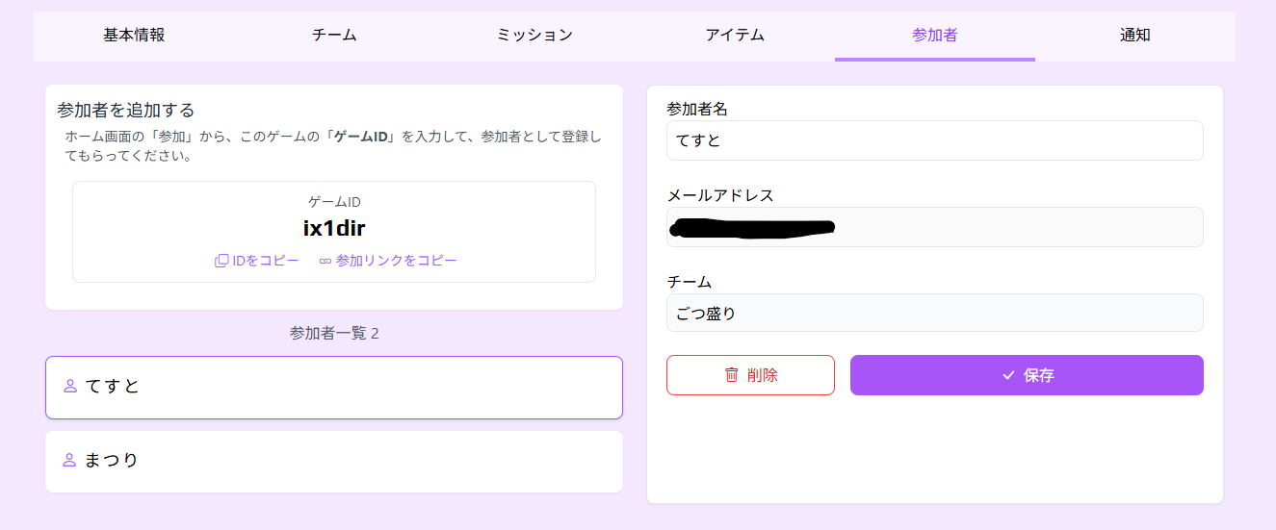
Task: Click the 参加者一覧 2 heading
Action: coord(334,333)
